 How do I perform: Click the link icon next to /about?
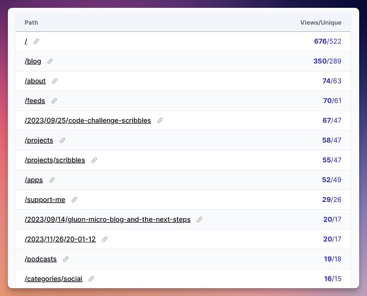[x=55, y=81]
